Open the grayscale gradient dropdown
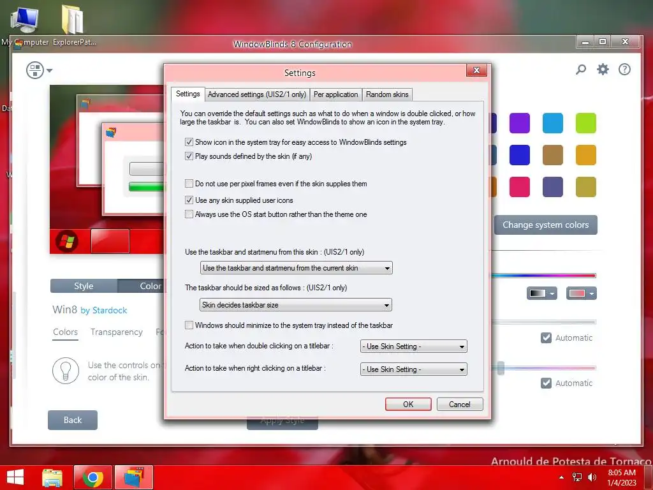 542,293
